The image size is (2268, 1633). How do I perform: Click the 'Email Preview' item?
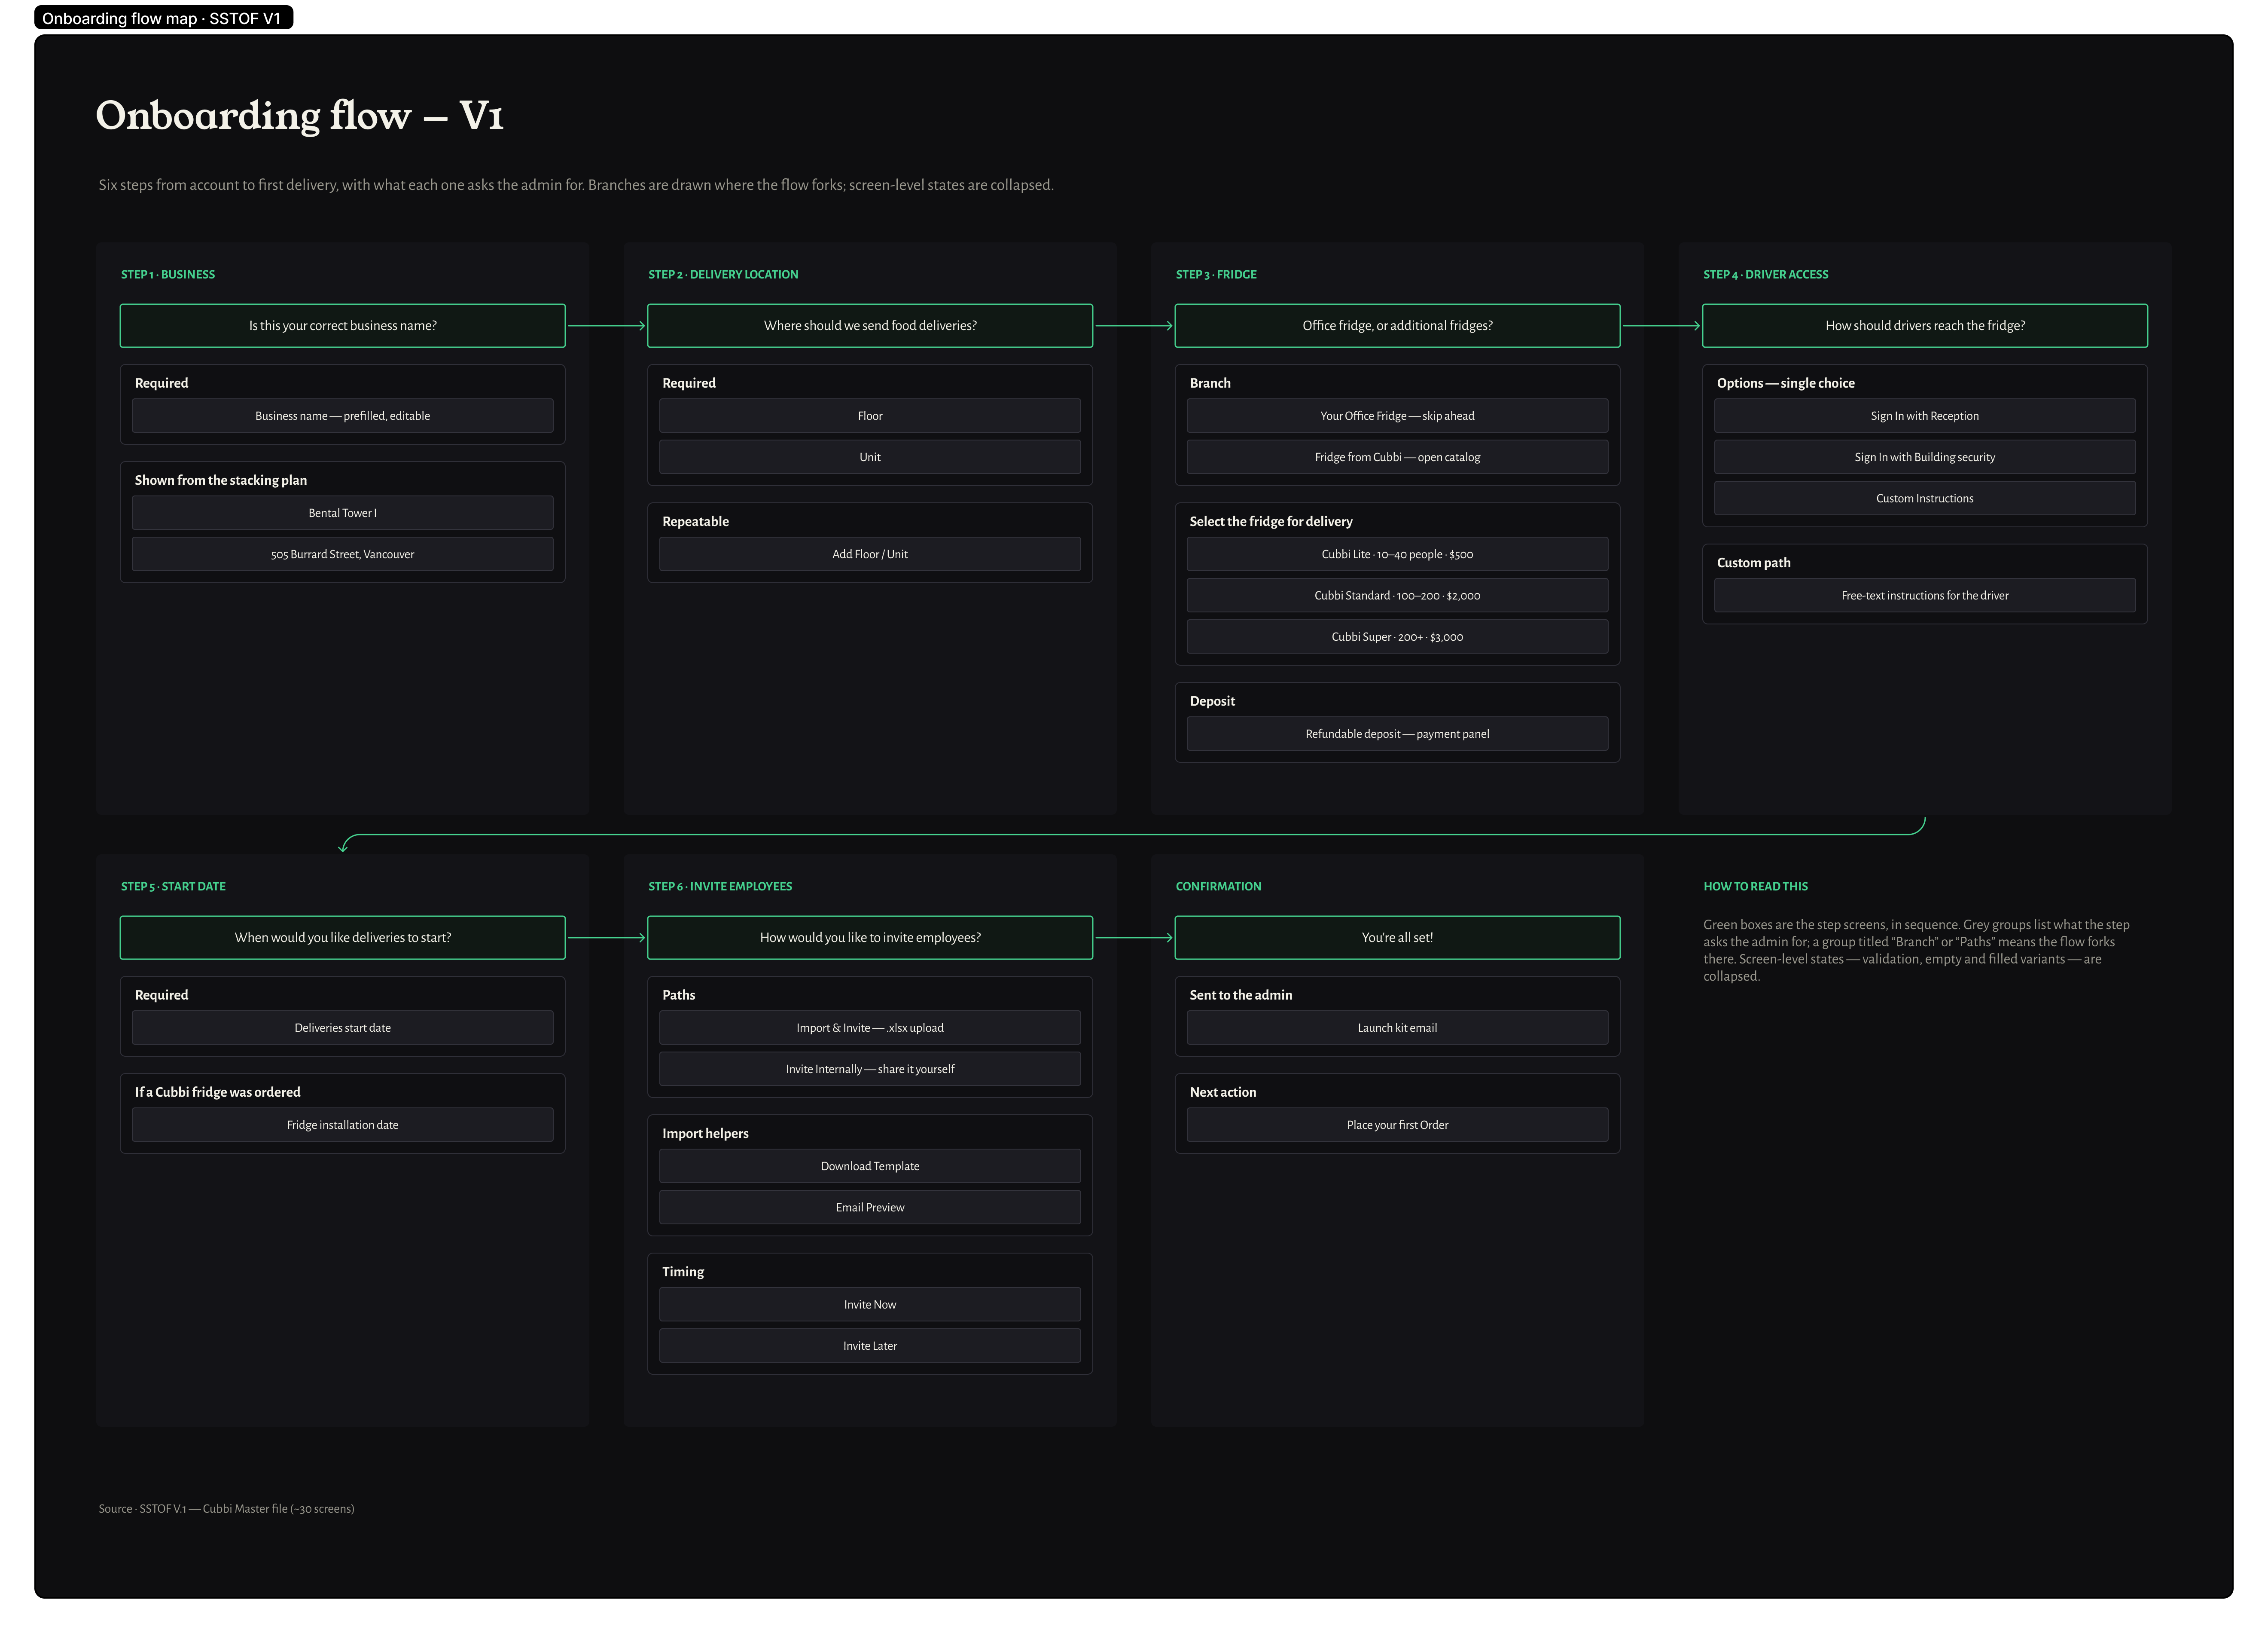(870, 1208)
